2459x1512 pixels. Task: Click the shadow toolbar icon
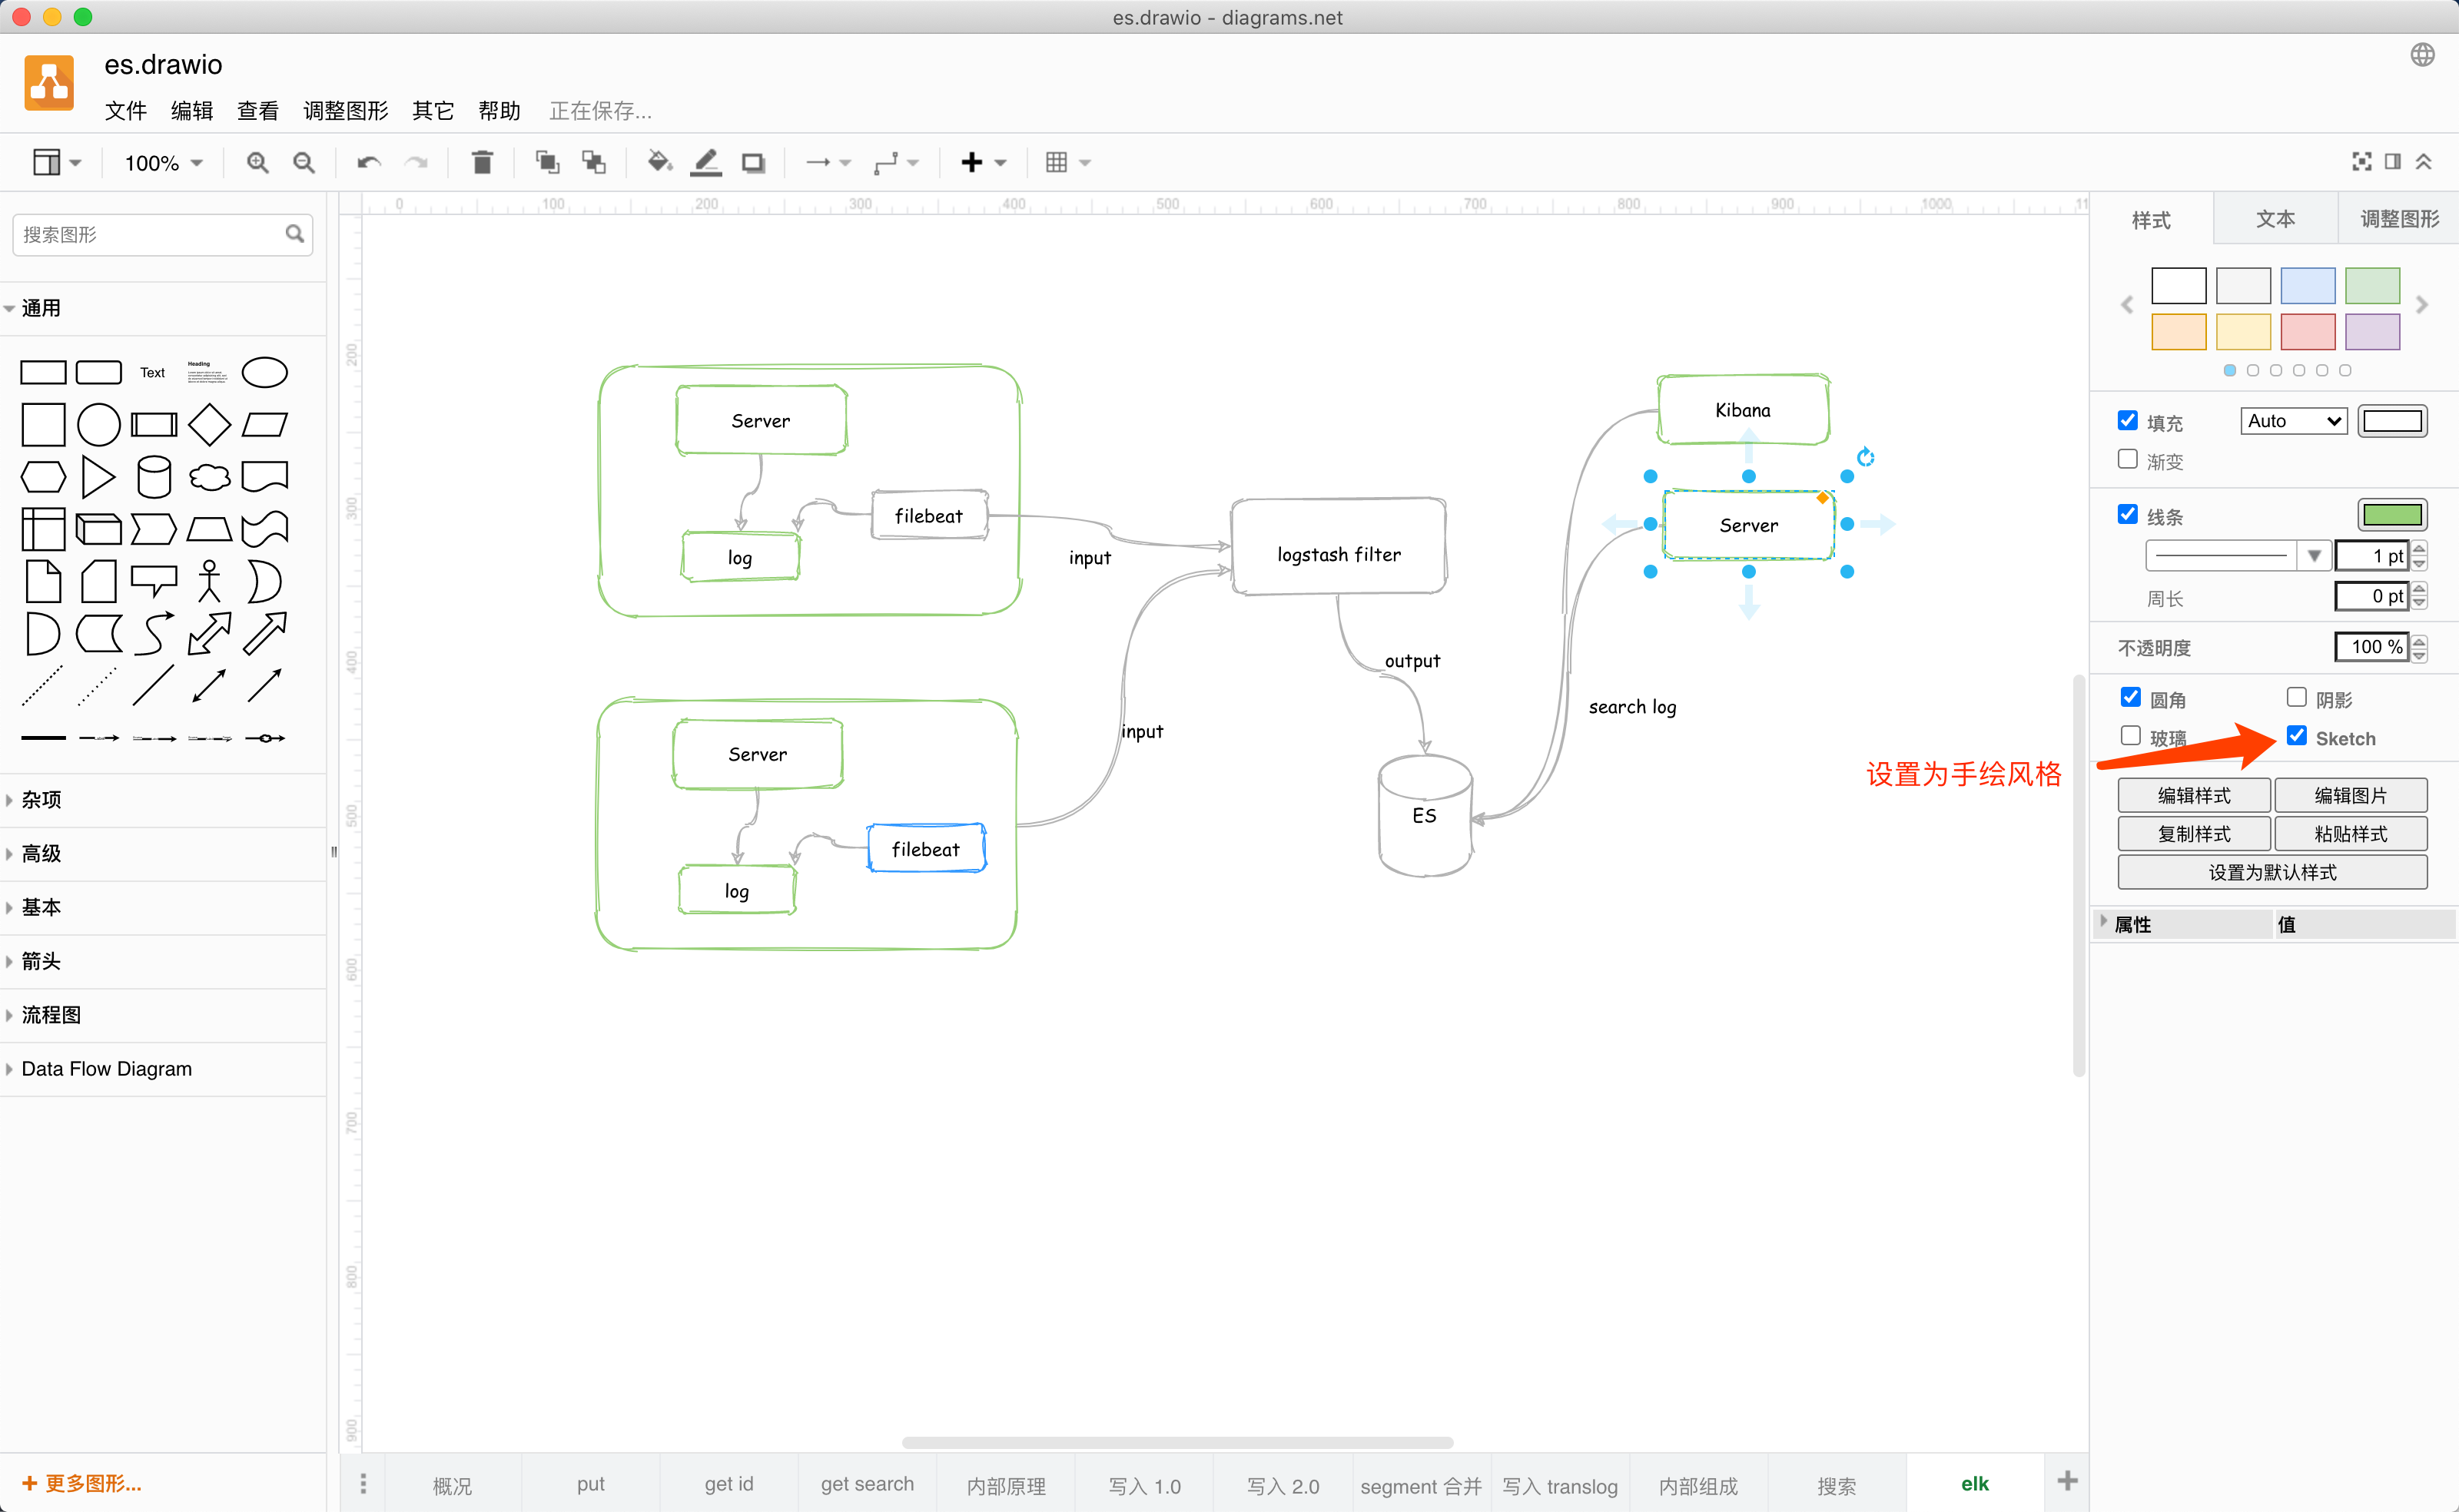[x=753, y=162]
